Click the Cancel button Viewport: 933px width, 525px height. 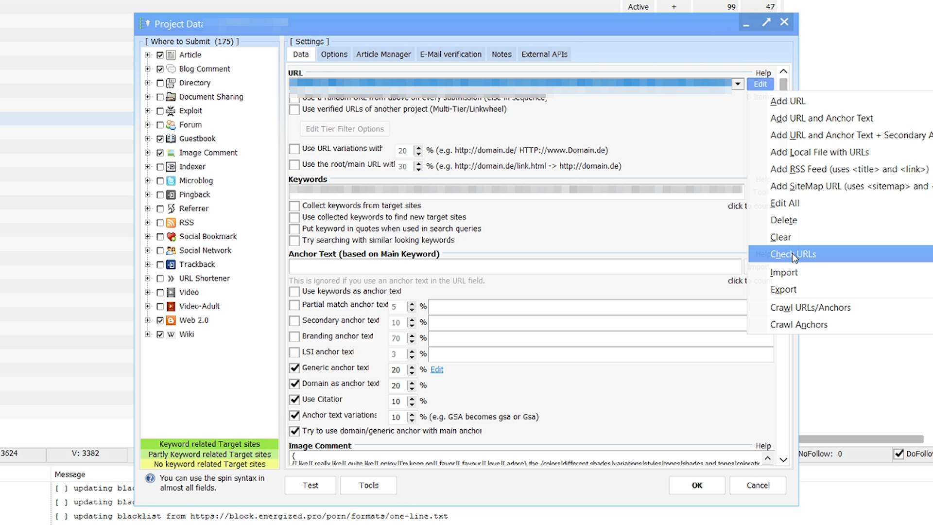click(x=758, y=485)
